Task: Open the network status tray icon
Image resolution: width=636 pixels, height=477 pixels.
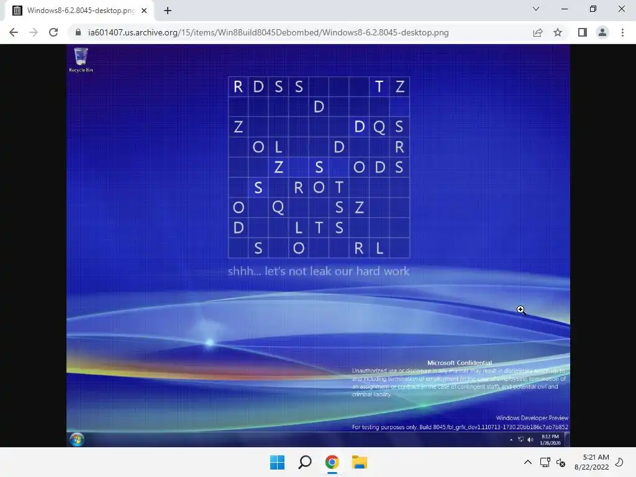Action: (545, 462)
